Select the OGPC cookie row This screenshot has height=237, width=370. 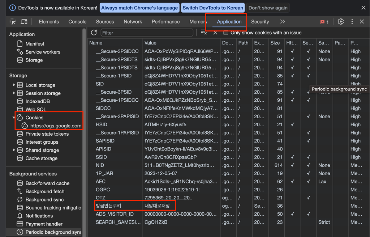point(228,190)
